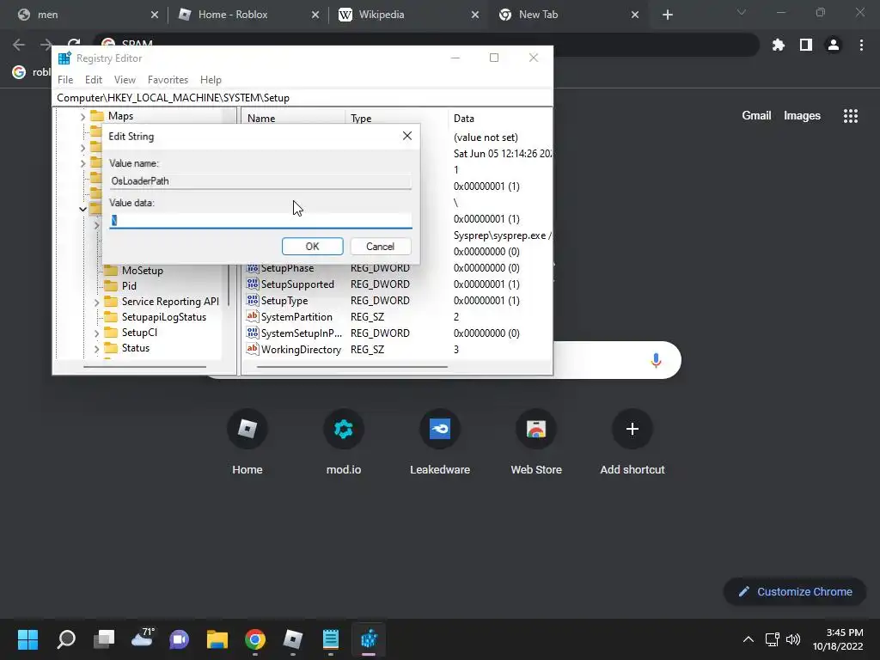This screenshot has width=880, height=660.
Task: Open the Google apps grid
Action: (x=850, y=116)
